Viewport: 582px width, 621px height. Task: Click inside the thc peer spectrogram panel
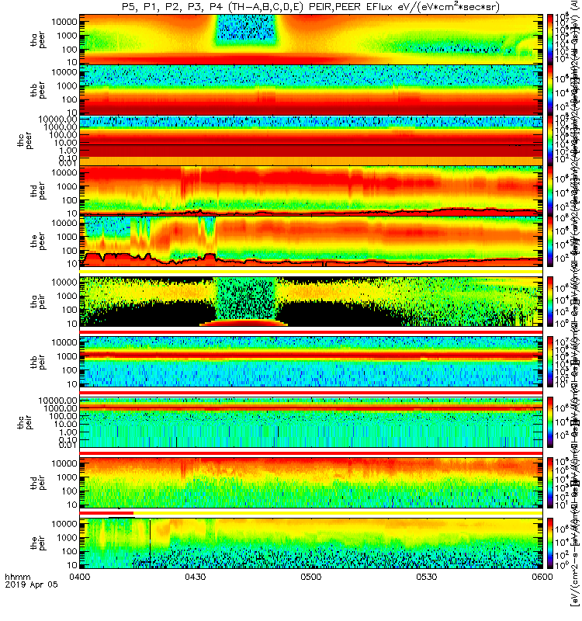click(311, 141)
